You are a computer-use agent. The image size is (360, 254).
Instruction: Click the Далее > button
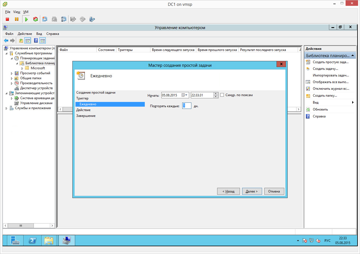click(252, 191)
